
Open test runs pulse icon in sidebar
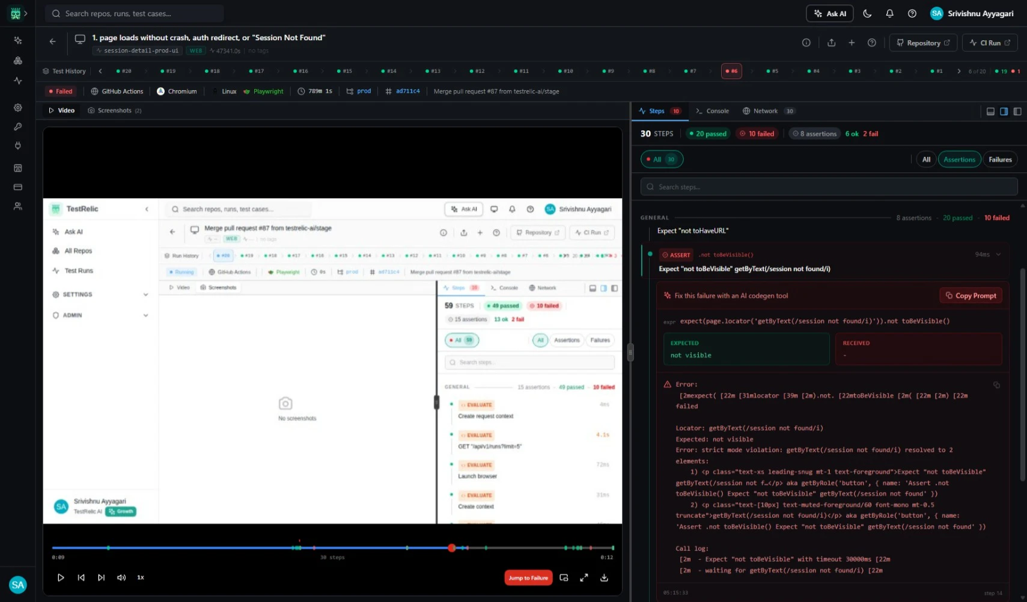click(18, 81)
